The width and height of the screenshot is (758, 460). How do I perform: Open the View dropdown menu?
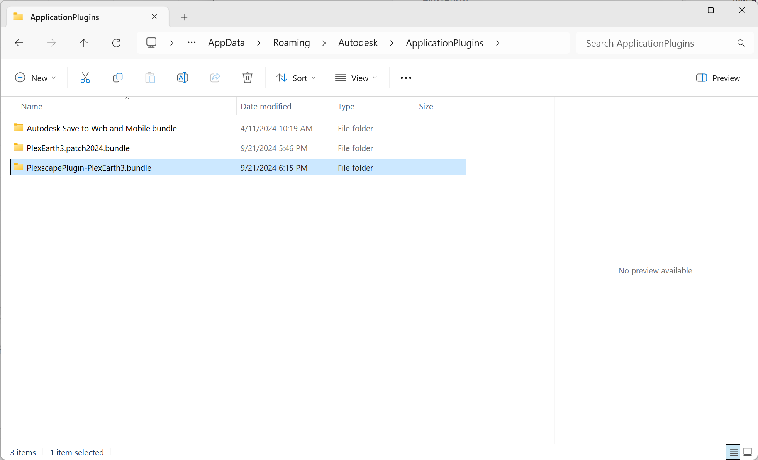click(x=356, y=78)
